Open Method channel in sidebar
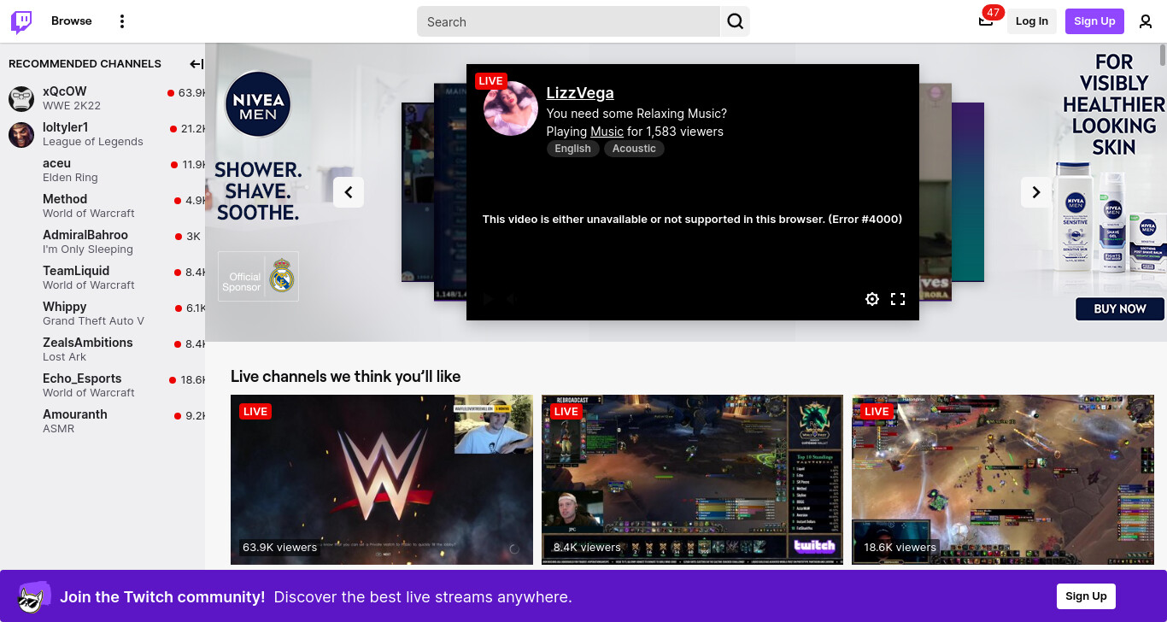1167x622 pixels. 103,206
